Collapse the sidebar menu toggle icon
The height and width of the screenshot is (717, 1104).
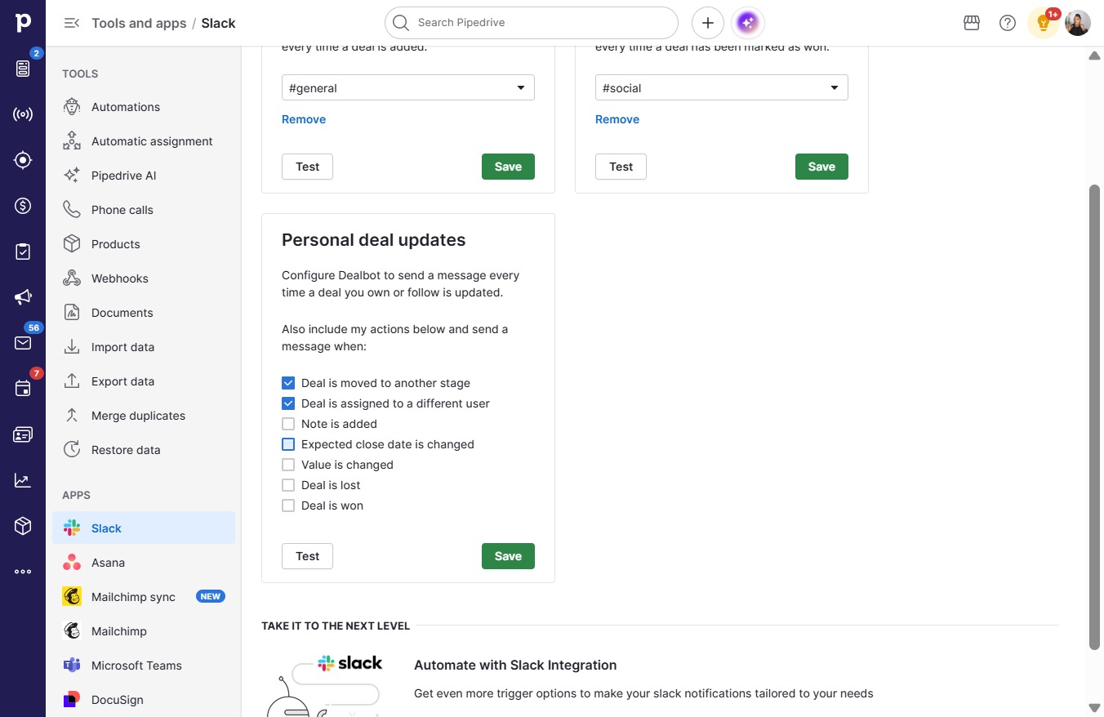click(72, 23)
